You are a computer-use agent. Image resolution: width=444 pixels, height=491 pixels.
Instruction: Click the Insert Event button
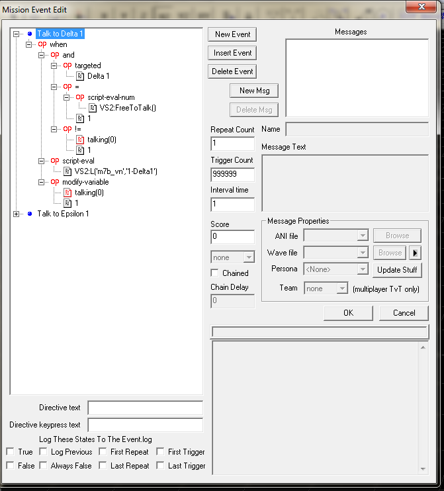(x=232, y=53)
